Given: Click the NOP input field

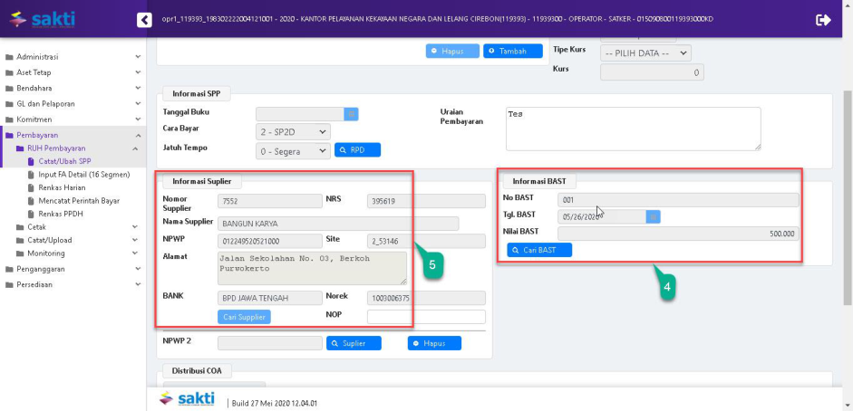Looking at the screenshot, I should [426, 317].
